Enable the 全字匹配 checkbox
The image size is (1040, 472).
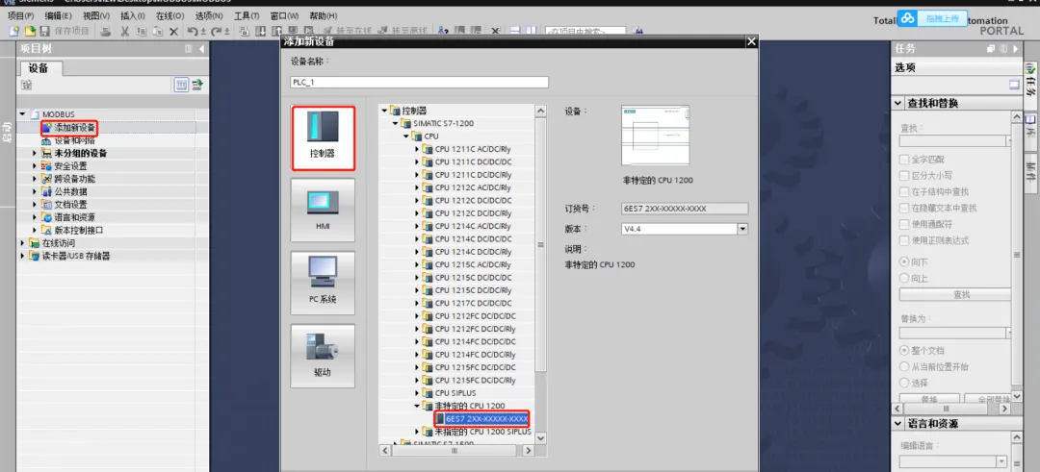click(x=904, y=160)
